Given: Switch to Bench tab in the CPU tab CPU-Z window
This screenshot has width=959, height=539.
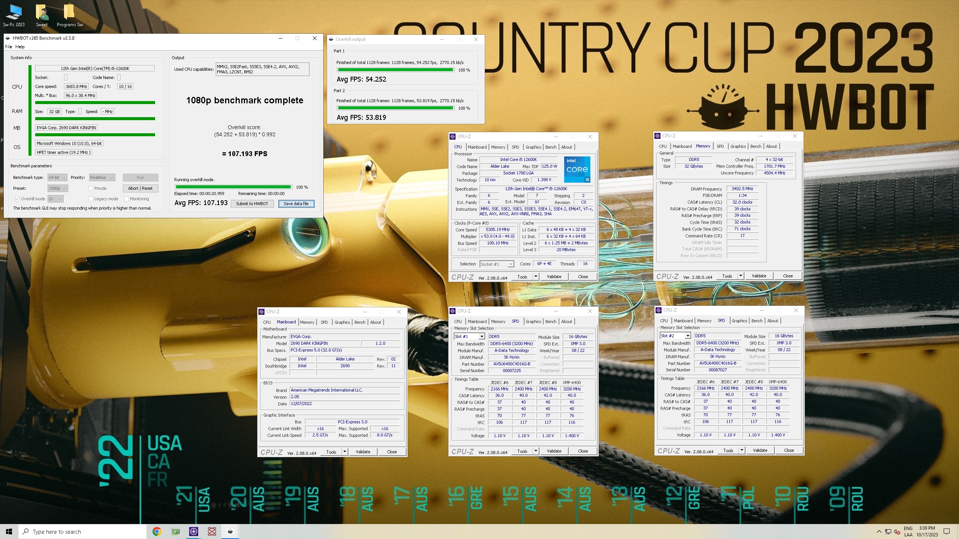Looking at the screenshot, I should pyautogui.click(x=551, y=147).
